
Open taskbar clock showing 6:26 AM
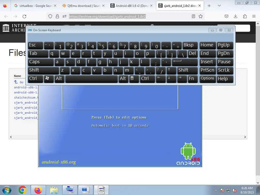point(247,190)
